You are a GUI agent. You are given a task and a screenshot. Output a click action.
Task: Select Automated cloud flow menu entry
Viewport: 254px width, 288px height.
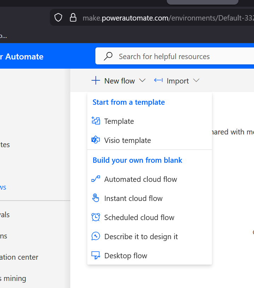coord(141,179)
